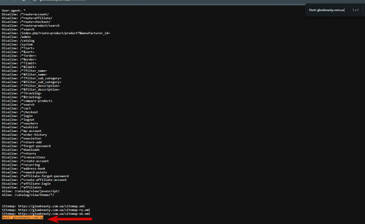Image resolution: width=365 pixels, height=224 pixels.
Task: Click 'Disallow: /*affiliate-login' line
Action: 26,184
